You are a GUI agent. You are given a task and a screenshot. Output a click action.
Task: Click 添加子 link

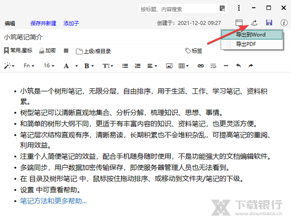coord(71,23)
